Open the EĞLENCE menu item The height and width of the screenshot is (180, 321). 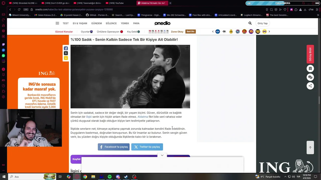(x=111, y=23)
